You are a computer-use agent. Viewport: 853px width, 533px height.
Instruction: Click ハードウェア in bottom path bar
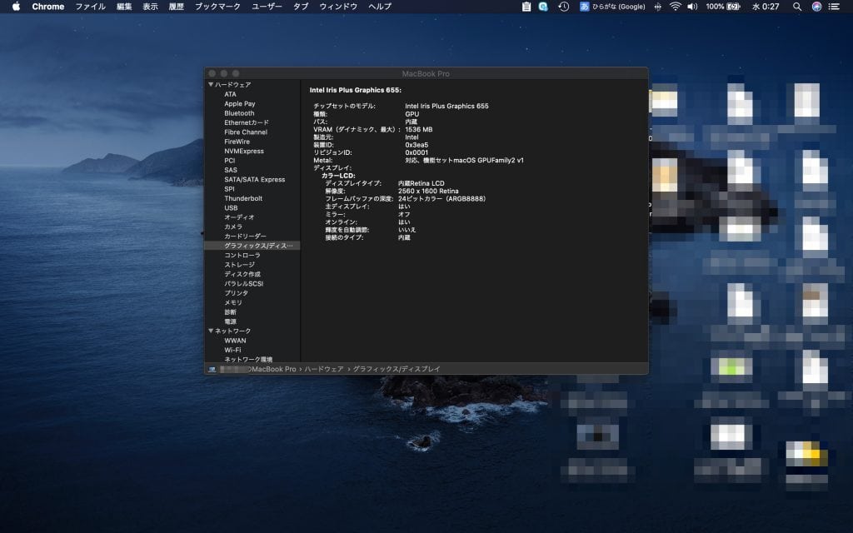[x=324, y=369]
